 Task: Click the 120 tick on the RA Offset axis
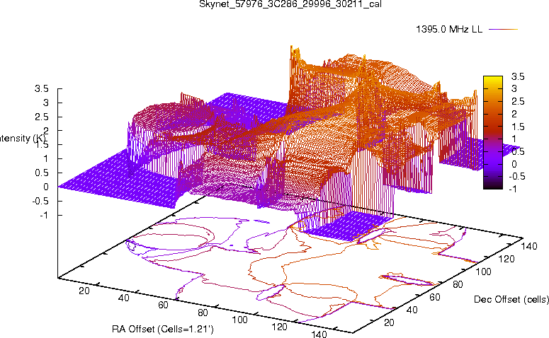(279, 327)
